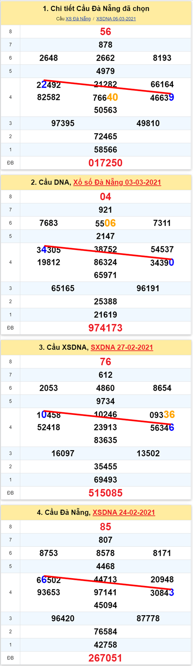
Task: Open the SXDNA 27-02-2021 link
Action: point(122,347)
